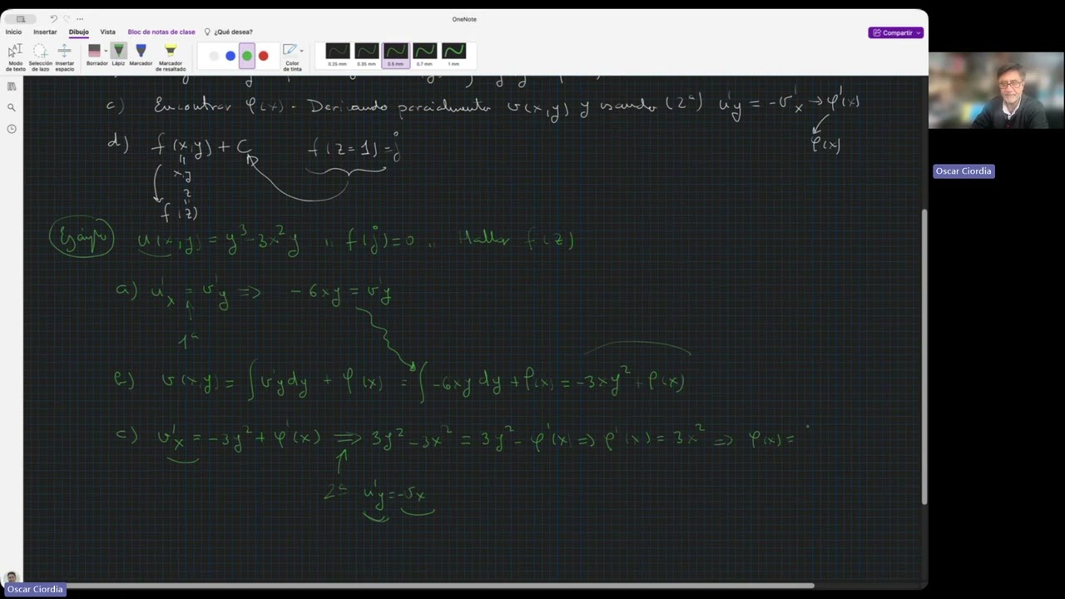Image resolution: width=1065 pixels, height=599 pixels.
Task: Set pen thickness to 1 mm
Action: [x=453, y=55]
